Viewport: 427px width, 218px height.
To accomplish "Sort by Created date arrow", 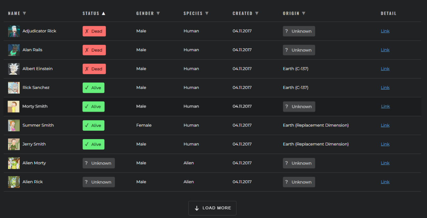I will [x=257, y=14].
